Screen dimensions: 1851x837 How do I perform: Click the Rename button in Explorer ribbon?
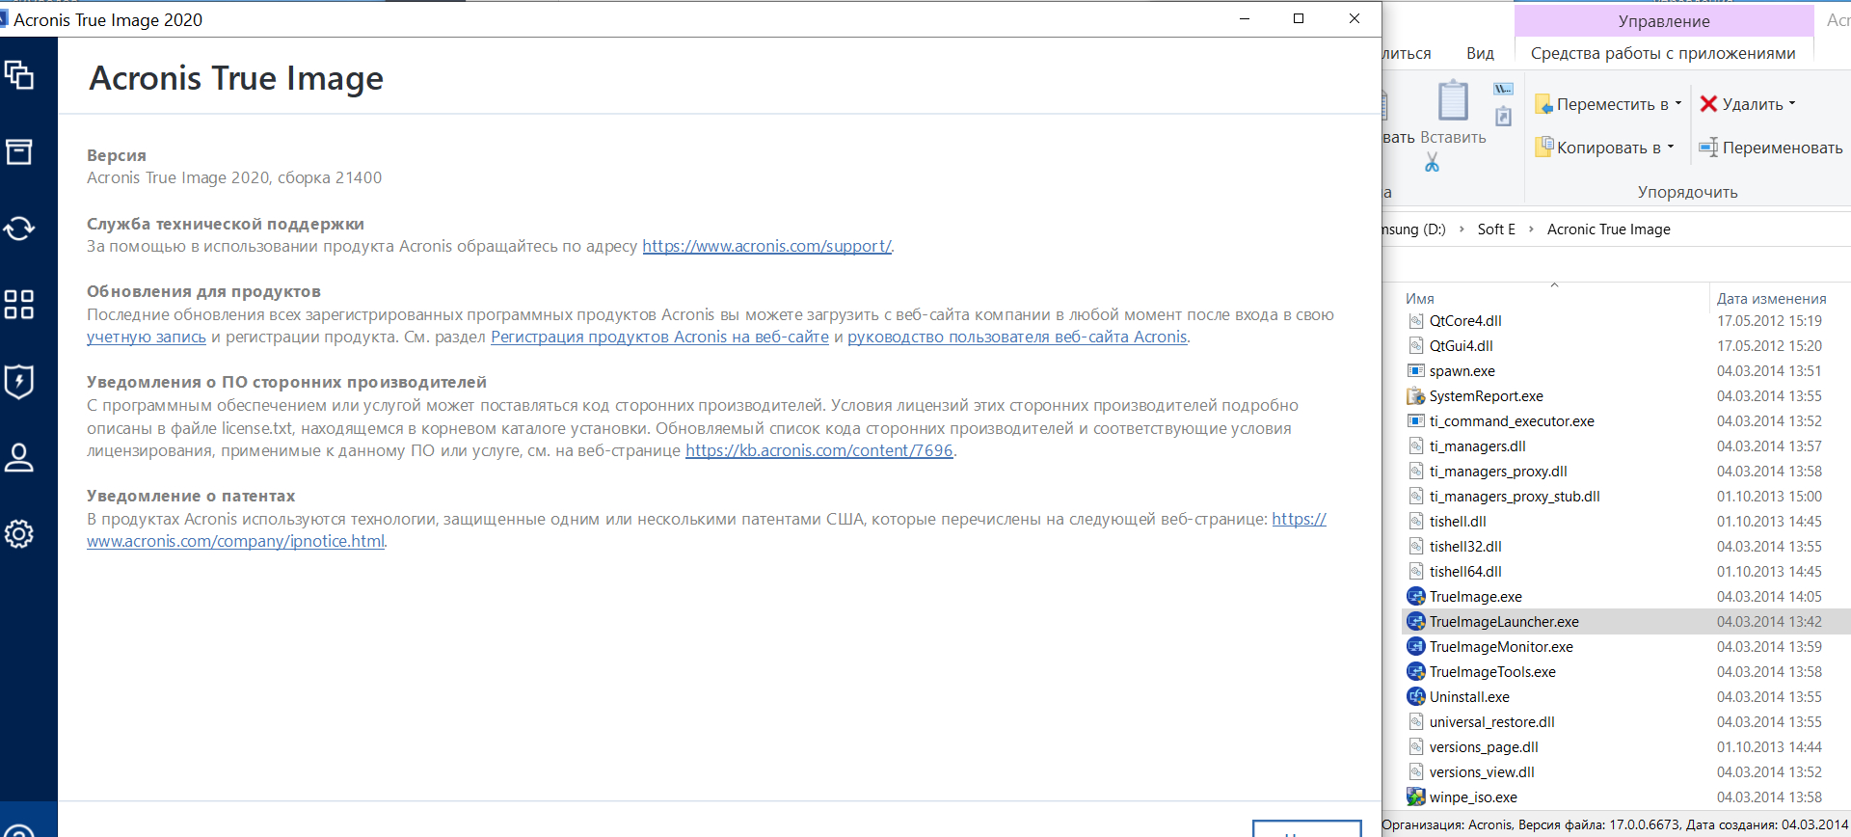pyautogui.click(x=1771, y=148)
